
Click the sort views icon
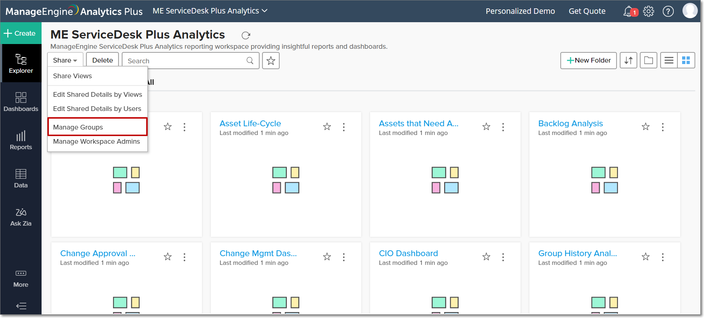click(x=629, y=60)
